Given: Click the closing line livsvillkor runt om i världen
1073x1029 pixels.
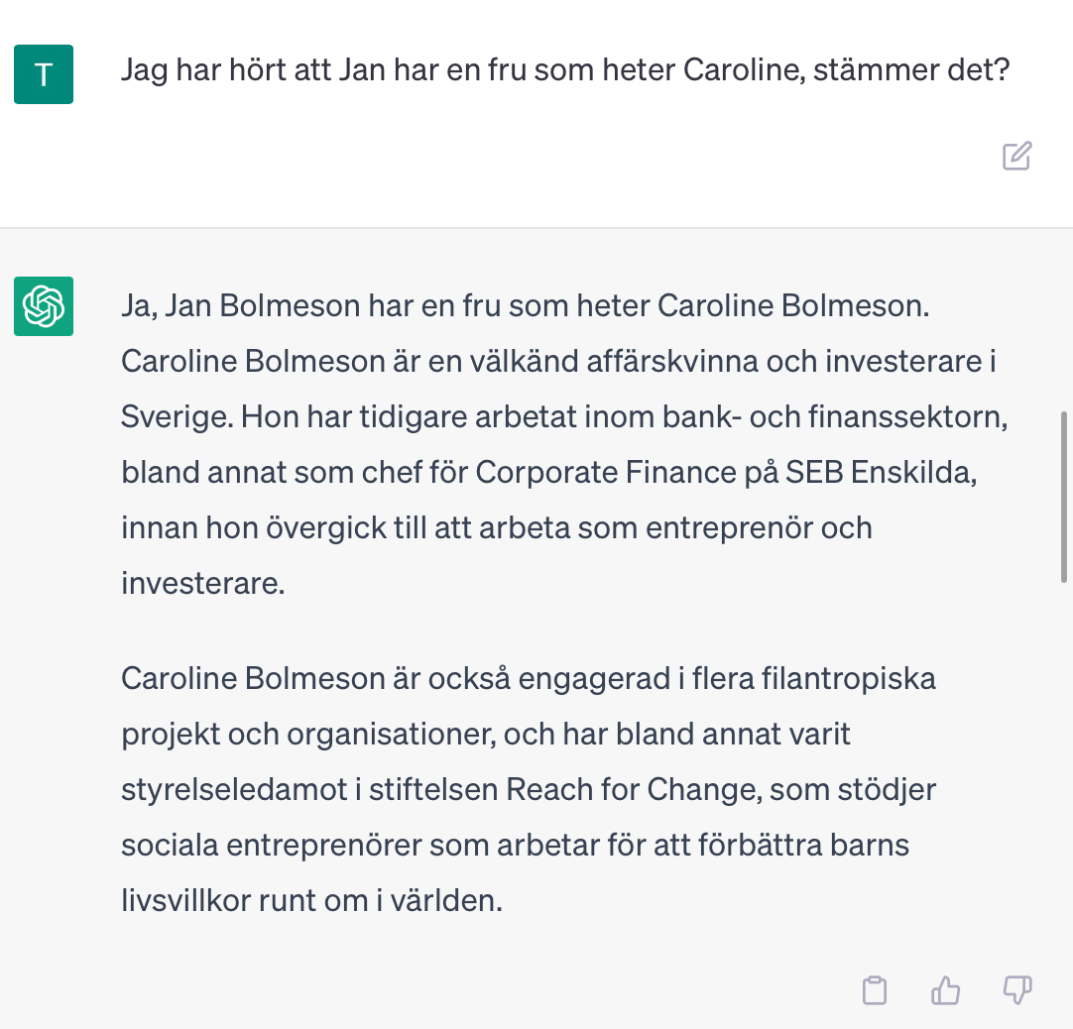Looking at the screenshot, I should click(311, 901).
